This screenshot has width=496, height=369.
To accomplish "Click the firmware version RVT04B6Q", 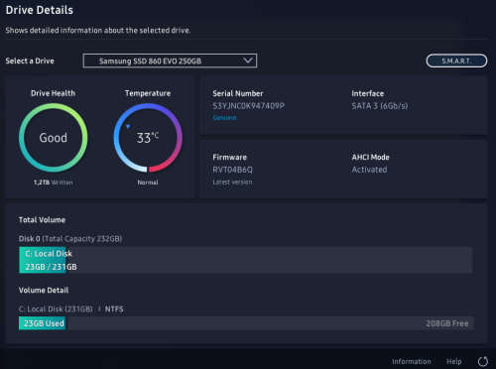I will (232, 170).
